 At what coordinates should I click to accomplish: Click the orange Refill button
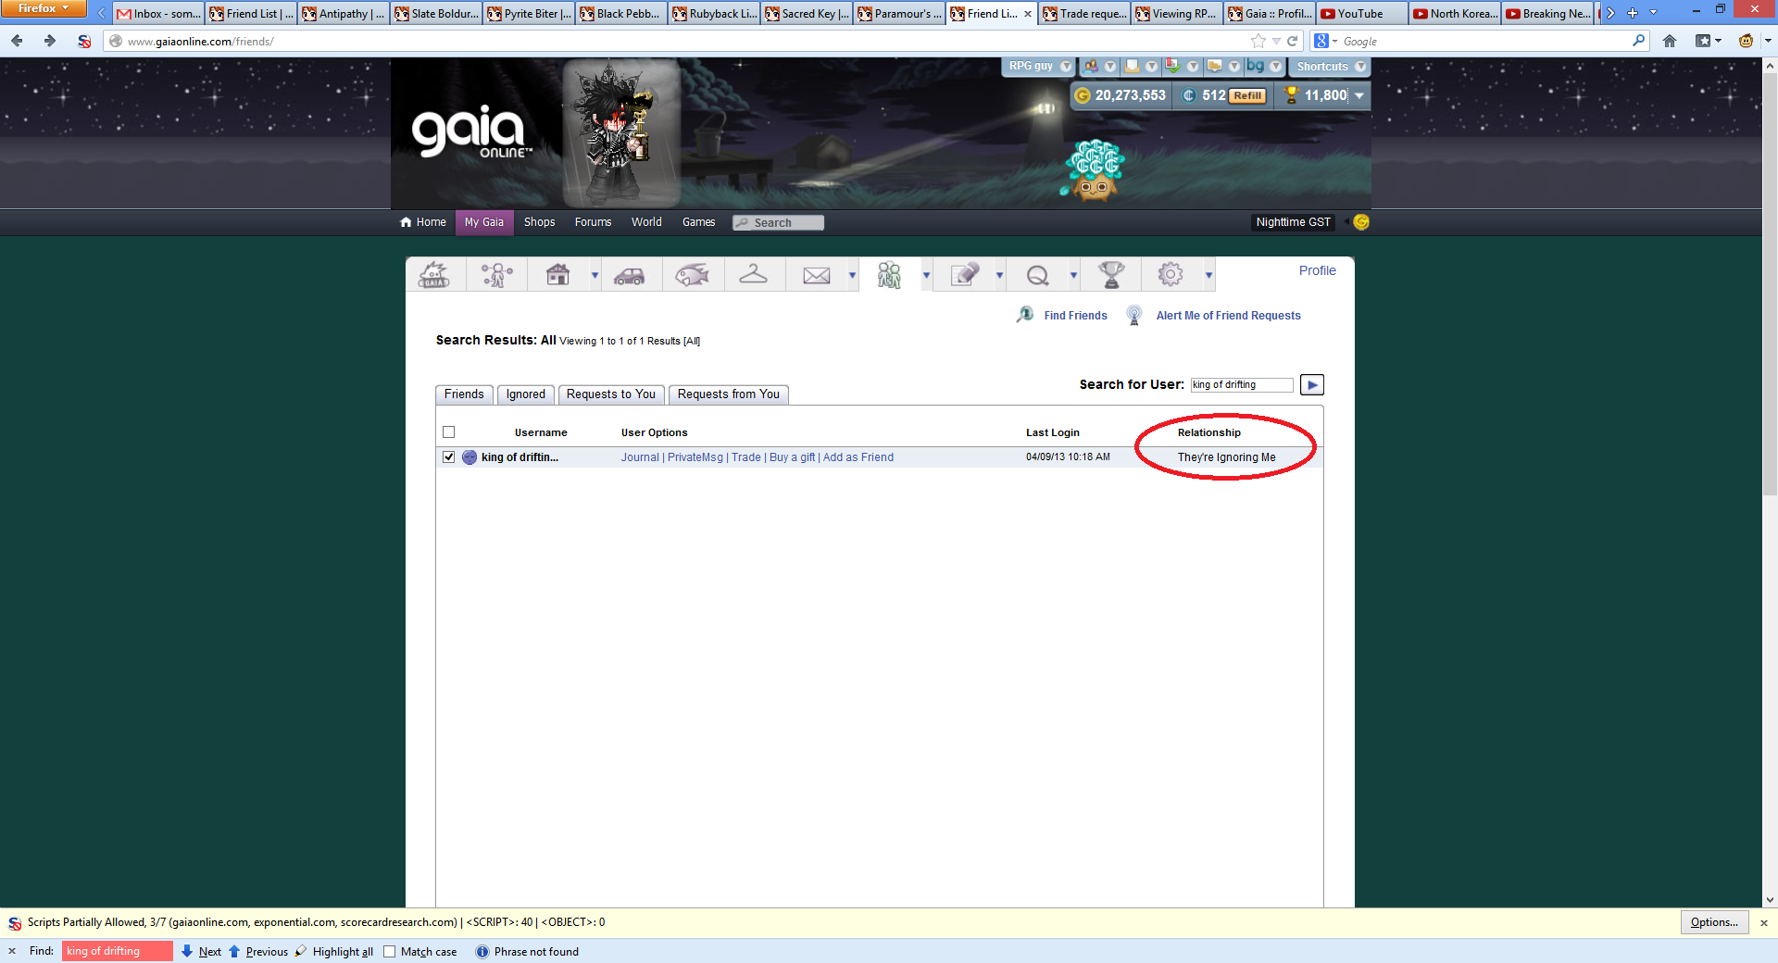[x=1247, y=96]
